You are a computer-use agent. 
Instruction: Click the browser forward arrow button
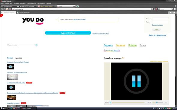click(4, 9)
